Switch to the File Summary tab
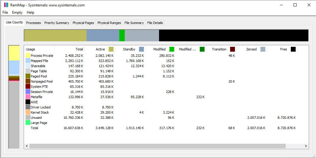Viewport: 316px width, 158px height. 134,23
